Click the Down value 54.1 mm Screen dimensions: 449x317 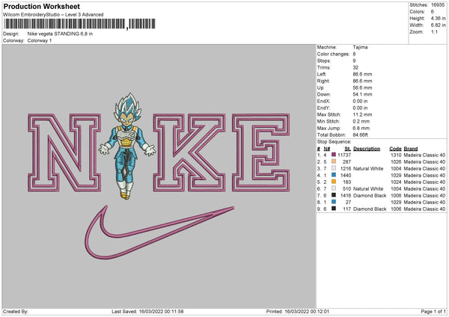[362, 94]
